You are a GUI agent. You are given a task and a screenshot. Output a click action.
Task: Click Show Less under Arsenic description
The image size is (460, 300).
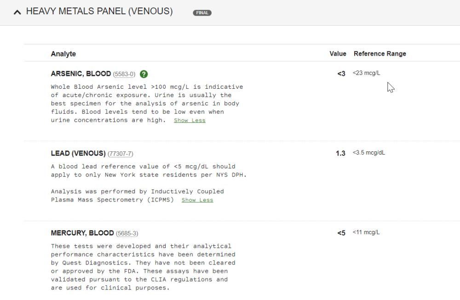coord(190,121)
